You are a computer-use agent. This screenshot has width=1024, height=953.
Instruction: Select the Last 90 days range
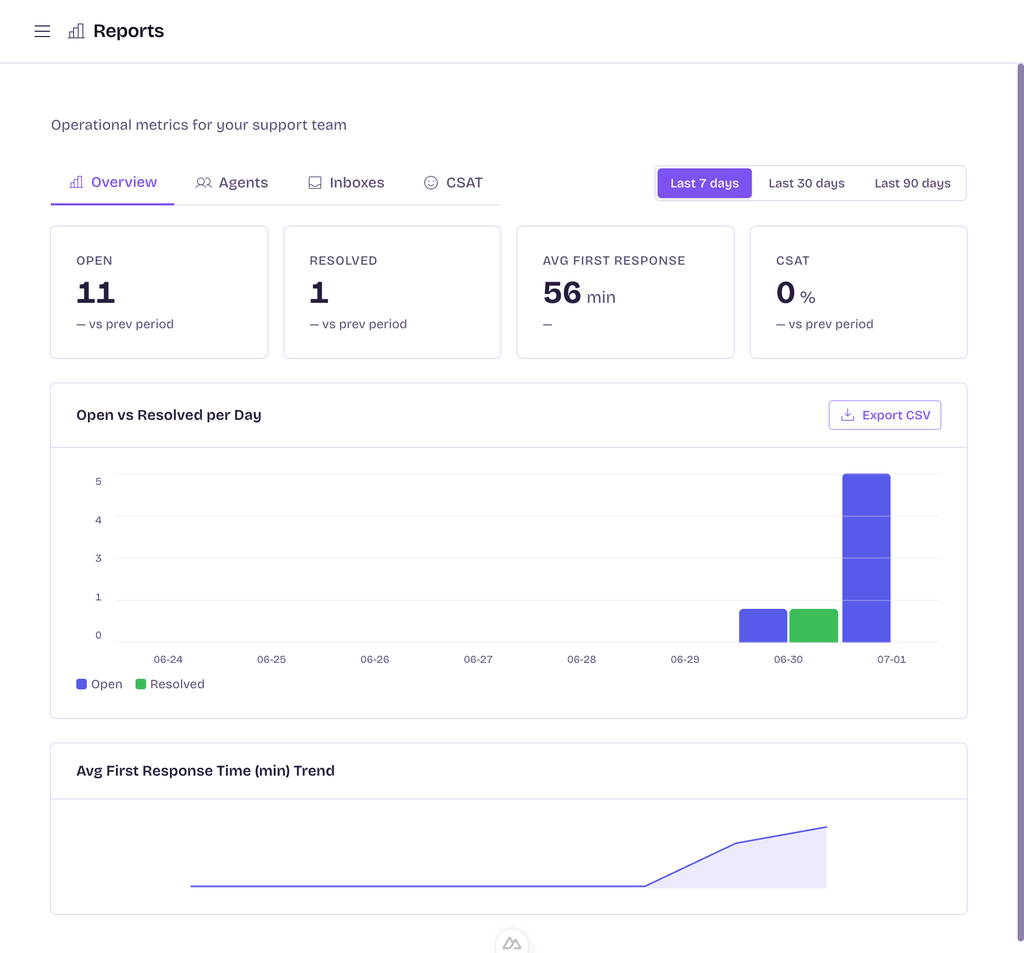pyautogui.click(x=912, y=183)
